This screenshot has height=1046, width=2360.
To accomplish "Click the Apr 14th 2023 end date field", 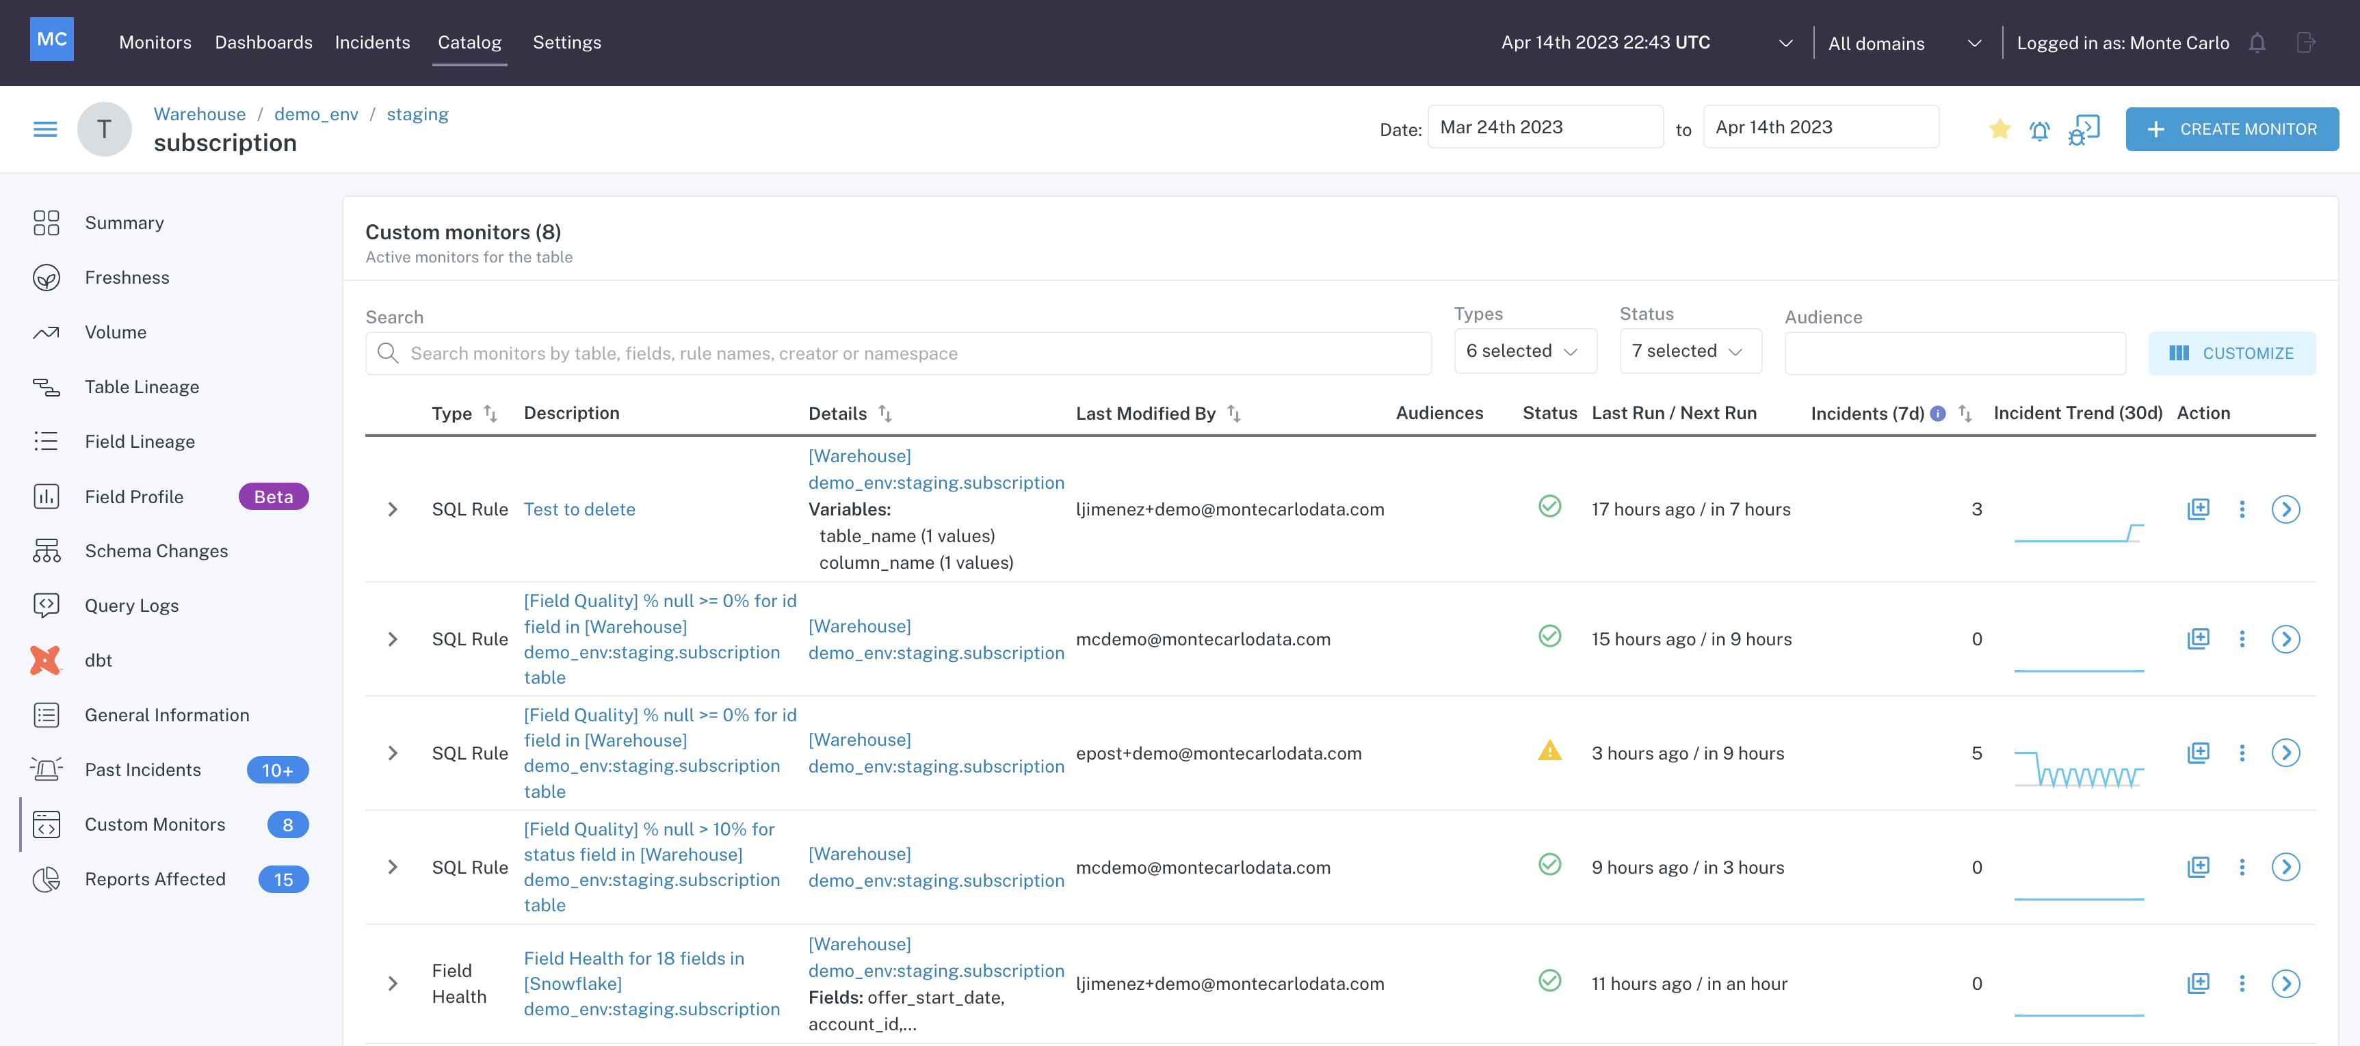I will pos(1820,126).
